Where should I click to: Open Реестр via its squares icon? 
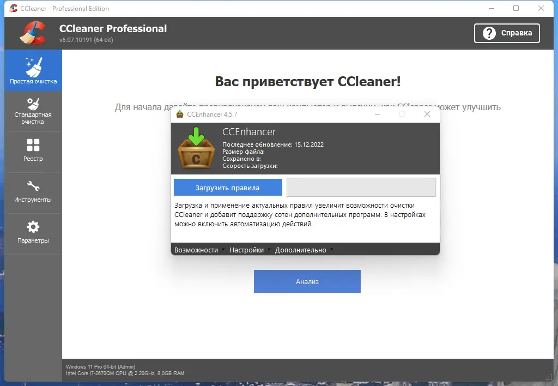tap(34, 146)
